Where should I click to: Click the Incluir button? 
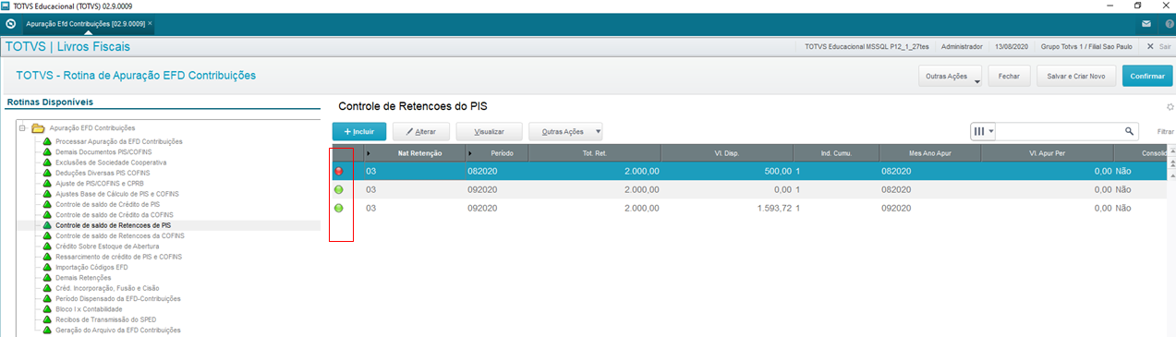[359, 132]
